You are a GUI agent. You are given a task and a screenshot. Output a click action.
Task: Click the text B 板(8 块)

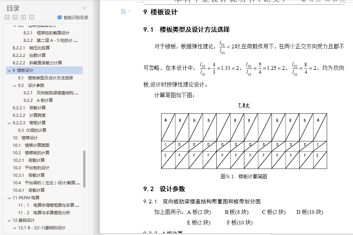236,212
